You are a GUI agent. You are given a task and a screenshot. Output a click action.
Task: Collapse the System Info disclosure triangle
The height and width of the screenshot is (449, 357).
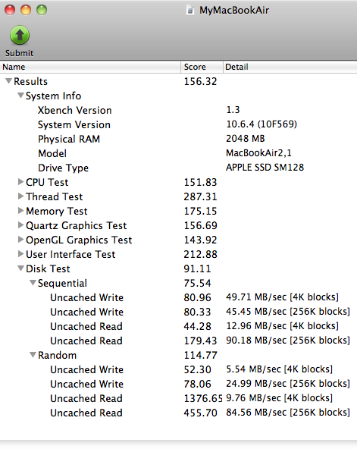(x=20, y=96)
